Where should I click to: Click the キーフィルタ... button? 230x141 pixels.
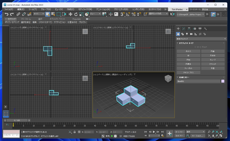coord(198,136)
